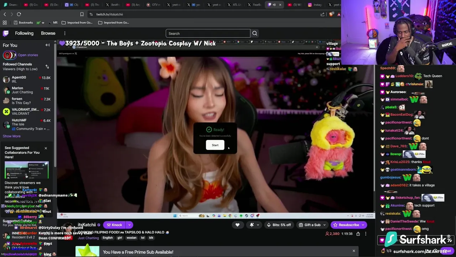Expand the Knock dropdown arrow
The width and height of the screenshot is (456, 257).
point(129,225)
